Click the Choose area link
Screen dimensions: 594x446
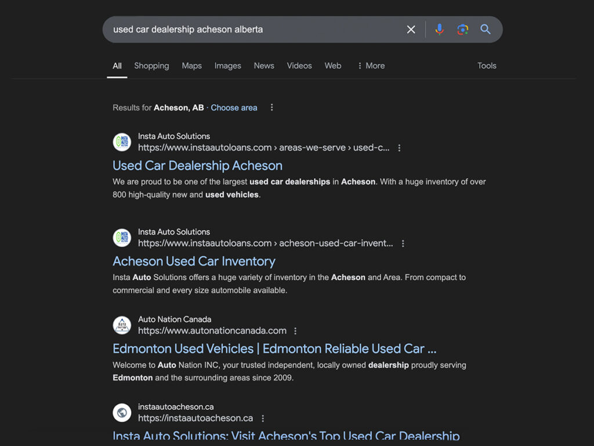pyautogui.click(x=234, y=107)
